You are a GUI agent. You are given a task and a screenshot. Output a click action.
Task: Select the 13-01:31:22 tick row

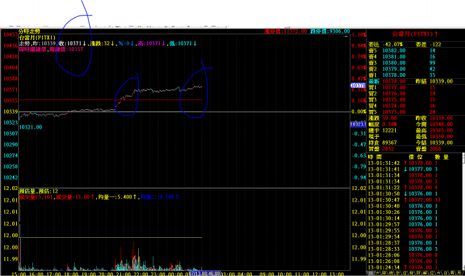tap(415, 187)
